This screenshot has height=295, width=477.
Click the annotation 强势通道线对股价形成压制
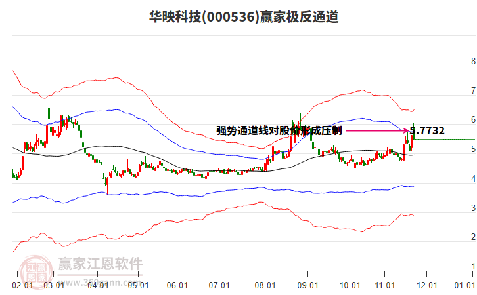[x=279, y=131]
